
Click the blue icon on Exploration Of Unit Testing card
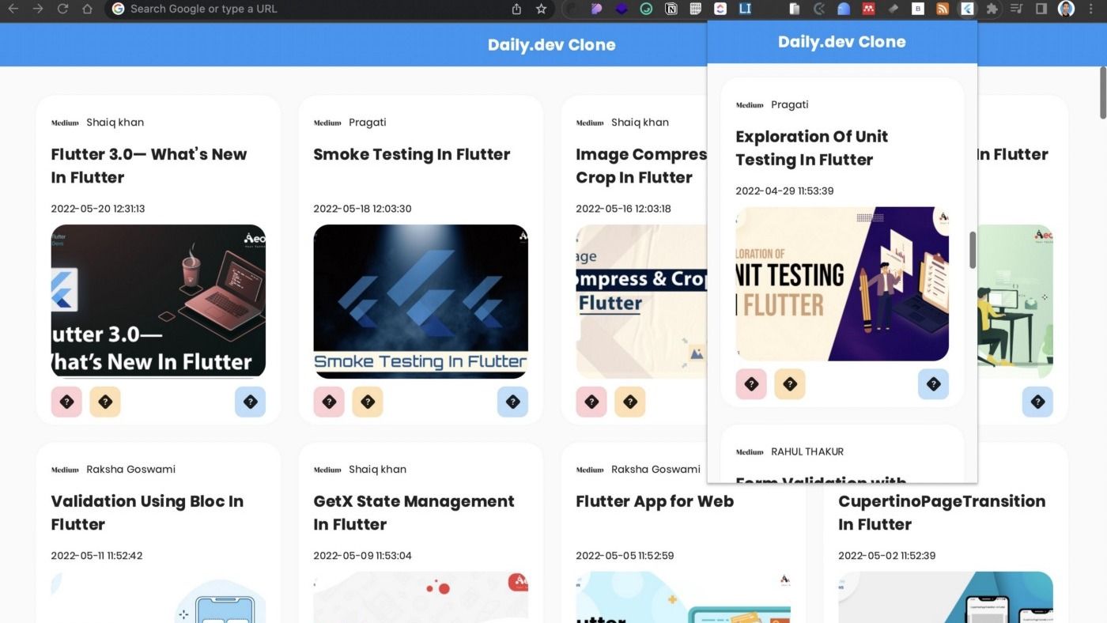(x=933, y=383)
